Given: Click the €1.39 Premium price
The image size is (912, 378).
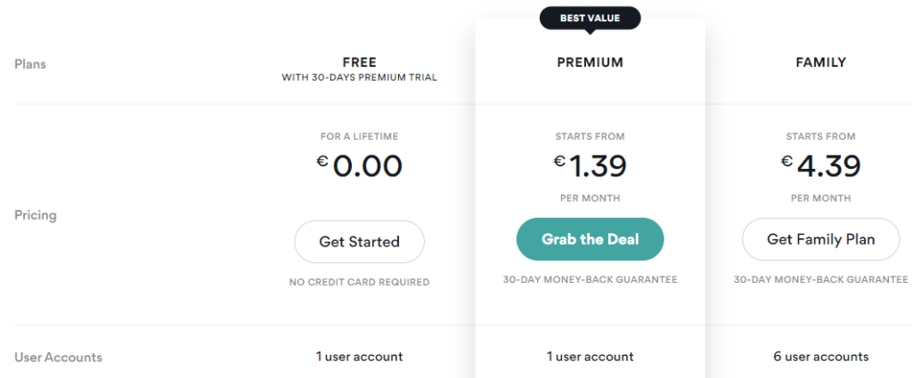Looking at the screenshot, I should coord(590,165).
